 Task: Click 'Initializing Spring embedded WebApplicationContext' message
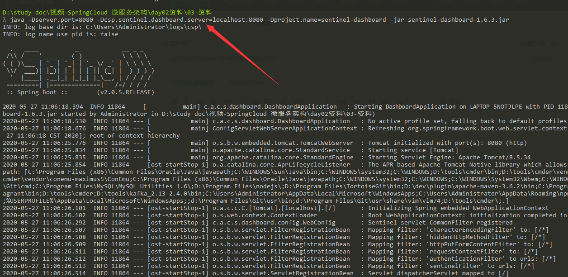point(459,208)
